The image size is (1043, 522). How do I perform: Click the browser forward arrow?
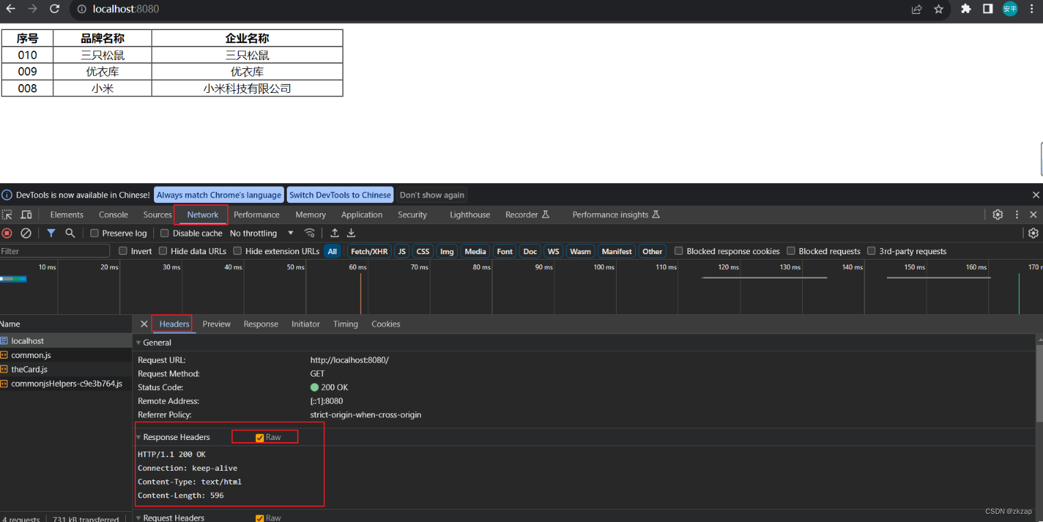(x=32, y=9)
